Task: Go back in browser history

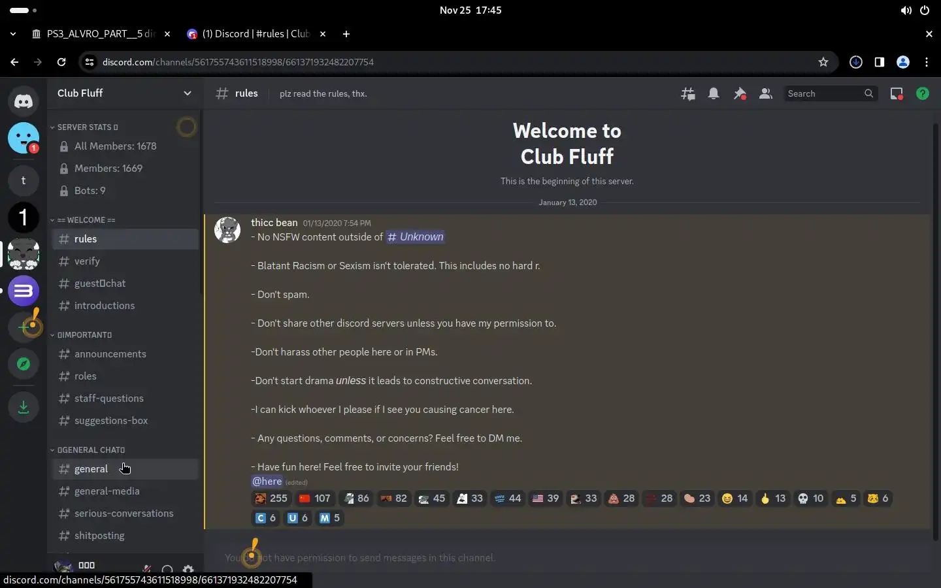Action: [x=14, y=62]
